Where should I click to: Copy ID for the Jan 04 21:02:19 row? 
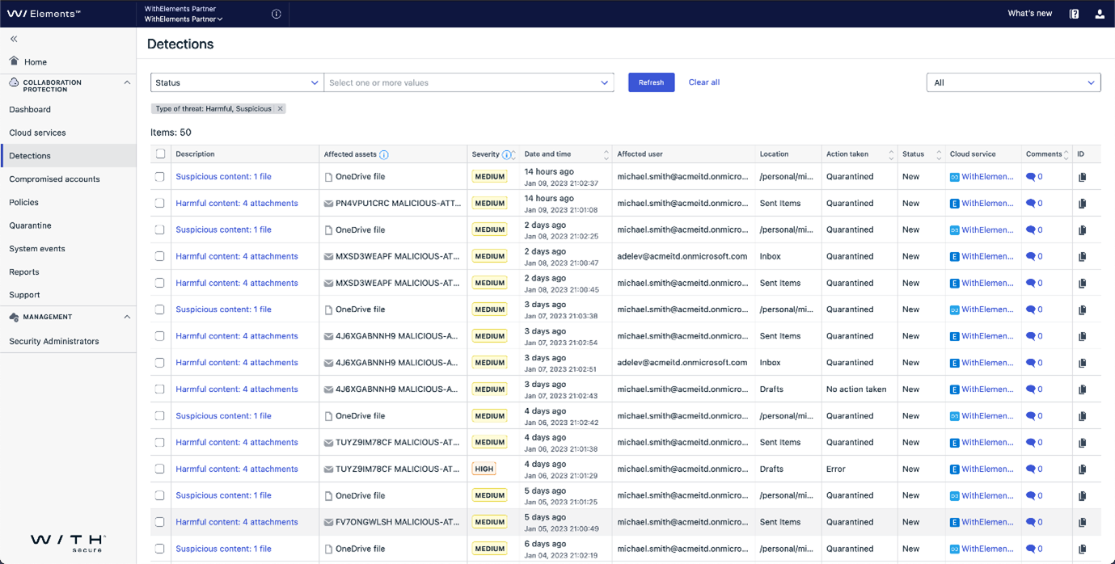1082,549
